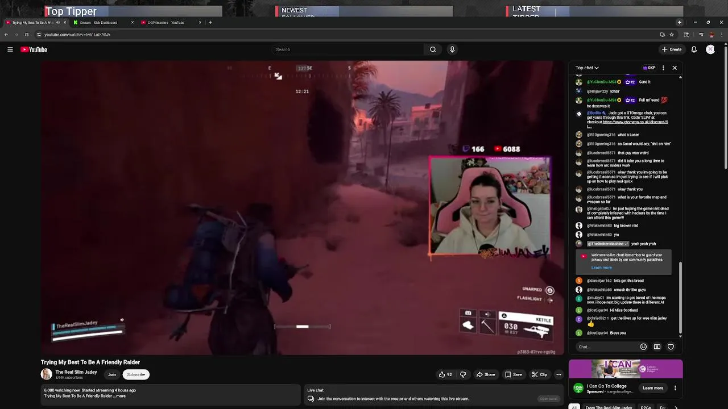This screenshot has height=409, width=728.
Task: Open the chat emoji picker
Action: point(643,347)
